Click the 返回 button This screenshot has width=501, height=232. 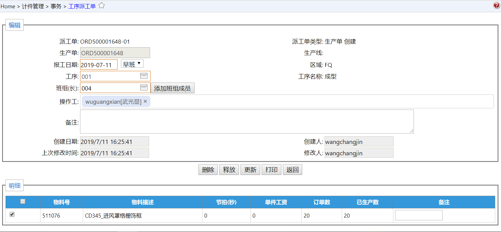point(292,170)
